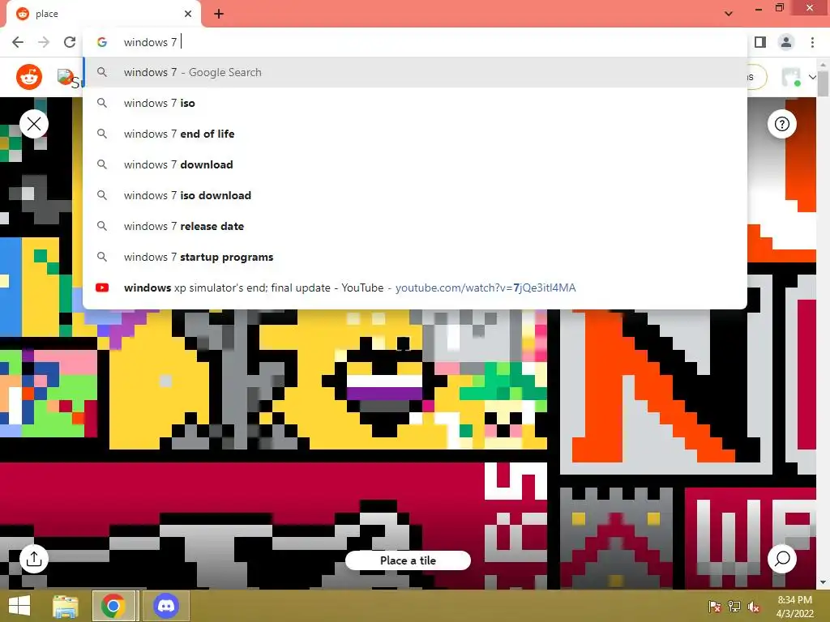Pick 'windows 7 end of life' suggestion

(415, 134)
